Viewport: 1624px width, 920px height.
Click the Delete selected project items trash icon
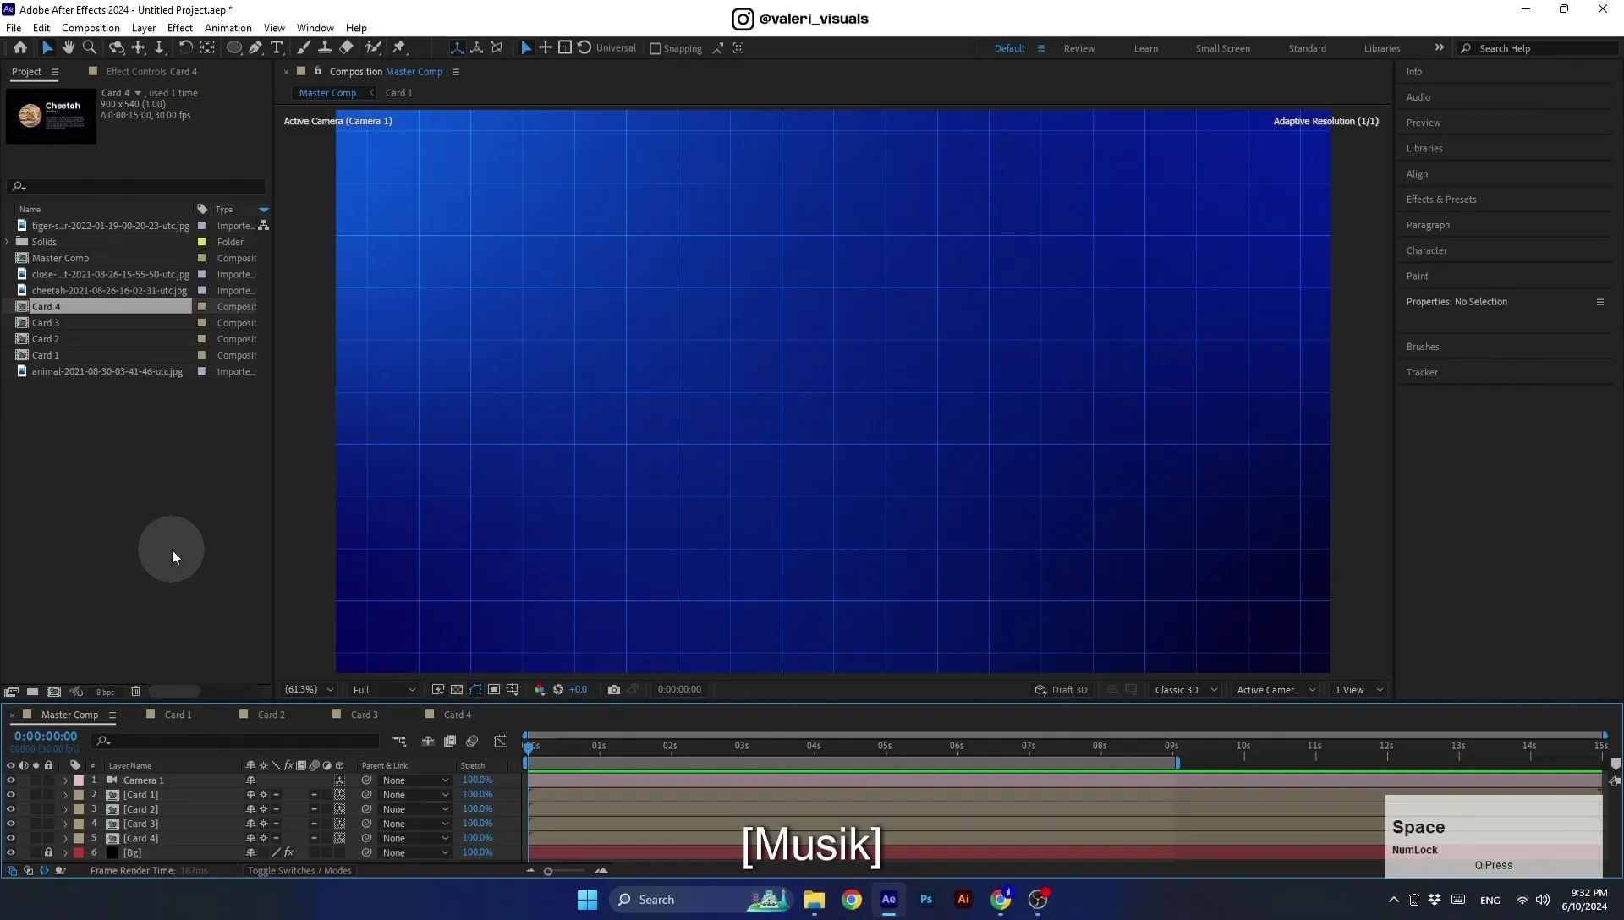135,692
